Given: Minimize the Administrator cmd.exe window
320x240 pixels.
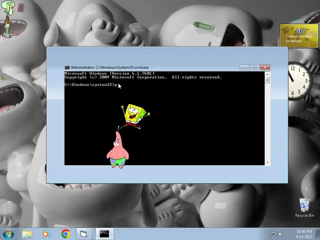Looking at the screenshot, I should point(244,67).
